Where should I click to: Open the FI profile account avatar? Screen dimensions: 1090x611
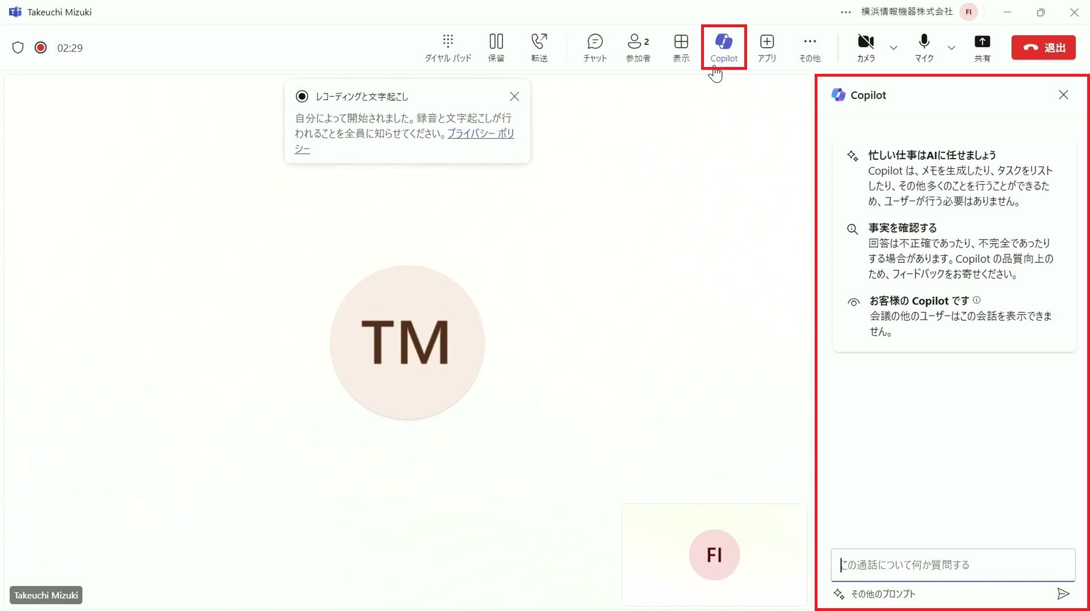[969, 12]
